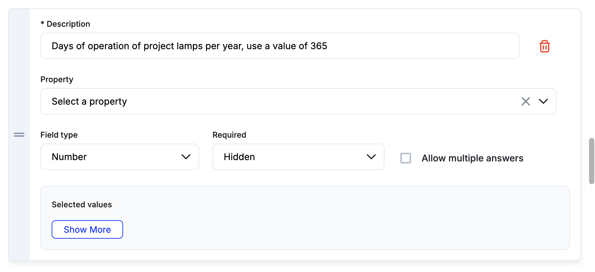Delete this field with the red trash icon
Image resolution: width=595 pixels, height=272 pixels.
pos(544,47)
